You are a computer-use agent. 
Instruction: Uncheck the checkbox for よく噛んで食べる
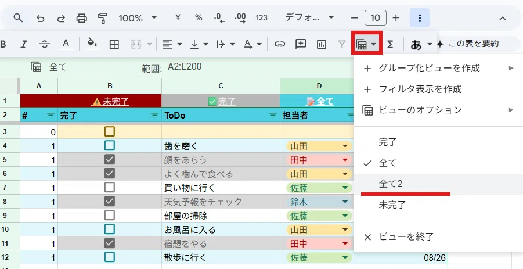pos(110,174)
